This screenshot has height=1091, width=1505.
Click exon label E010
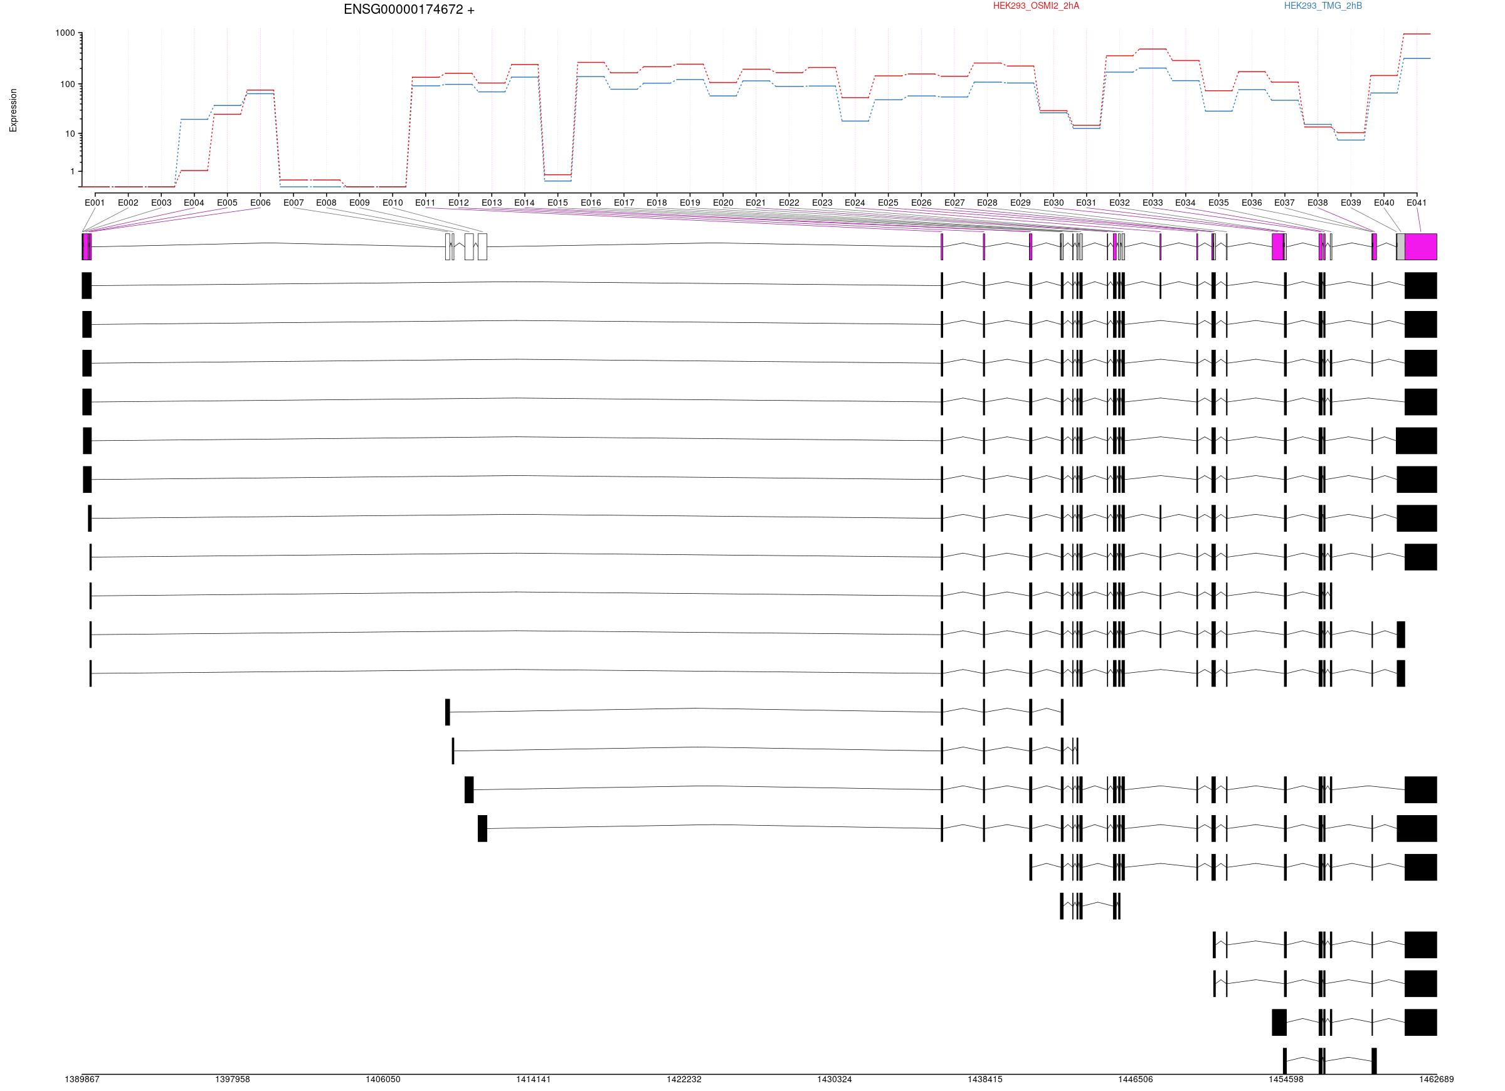392,203
